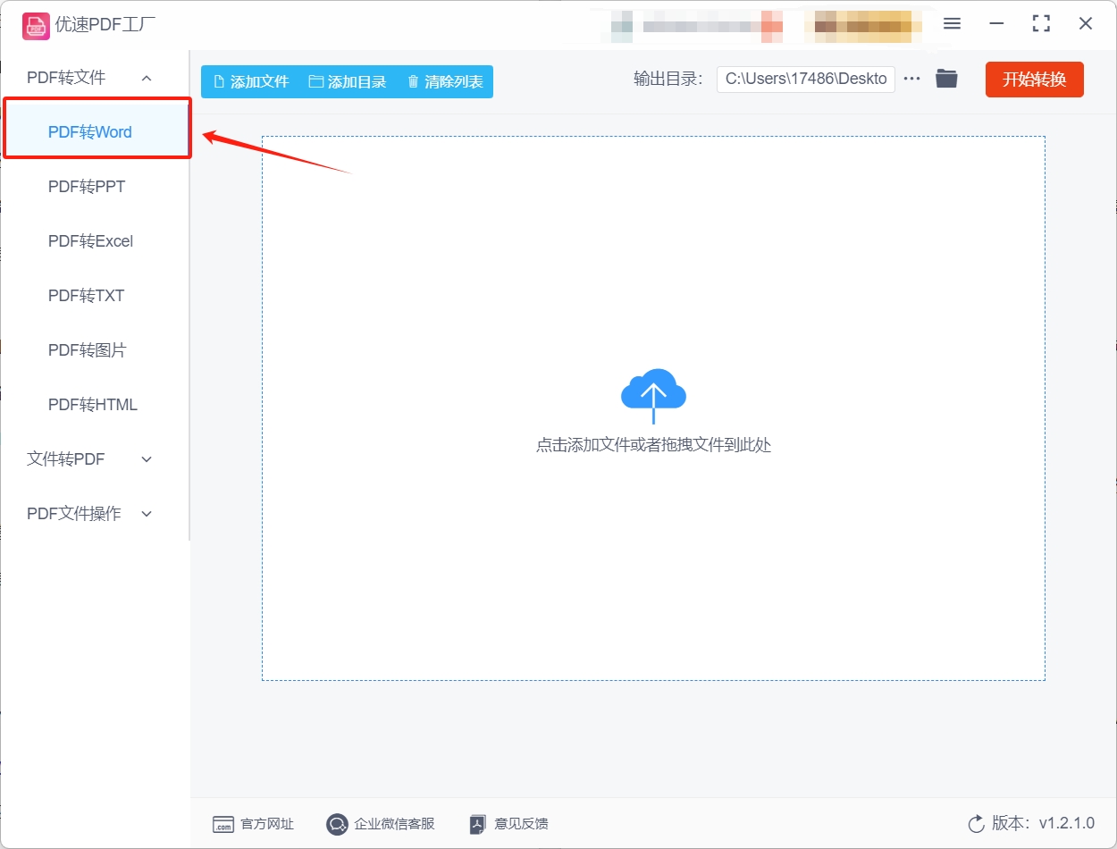Image resolution: width=1117 pixels, height=849 pixels.
Task: Click the 意见反馈 feedback icon
Action: point(476,824)
